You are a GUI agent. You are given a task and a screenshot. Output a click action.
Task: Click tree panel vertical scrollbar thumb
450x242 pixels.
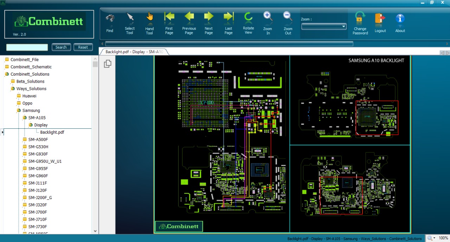click(x=95, y=64)
